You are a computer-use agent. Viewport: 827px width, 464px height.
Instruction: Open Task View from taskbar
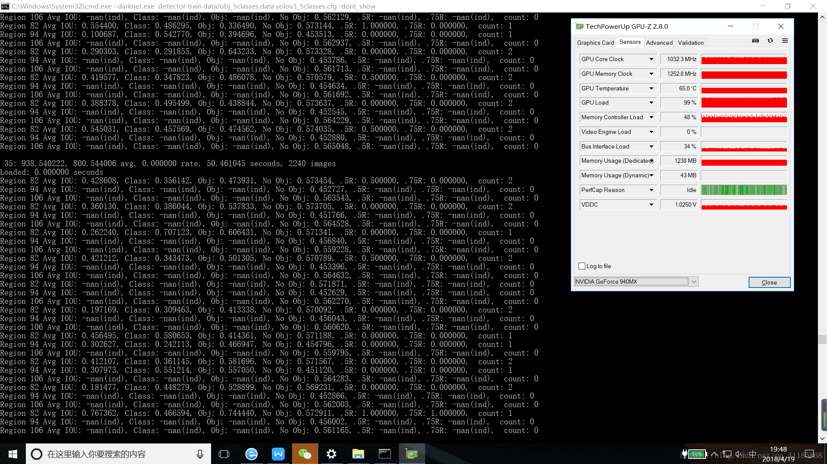pos(224,454)
